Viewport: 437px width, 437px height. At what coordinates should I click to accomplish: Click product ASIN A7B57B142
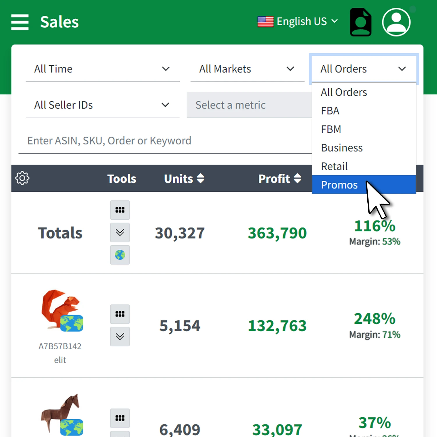click(60, 346)
